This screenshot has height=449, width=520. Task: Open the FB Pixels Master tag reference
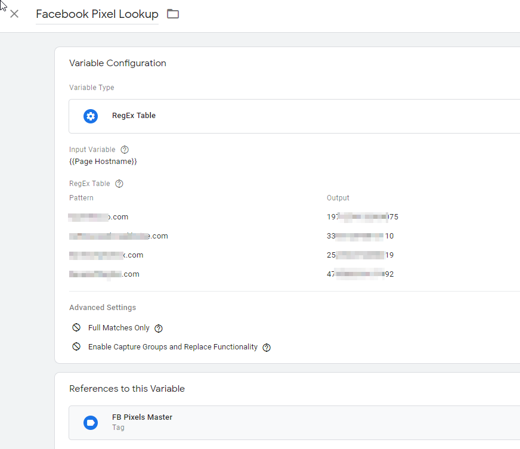coord(295,423)
